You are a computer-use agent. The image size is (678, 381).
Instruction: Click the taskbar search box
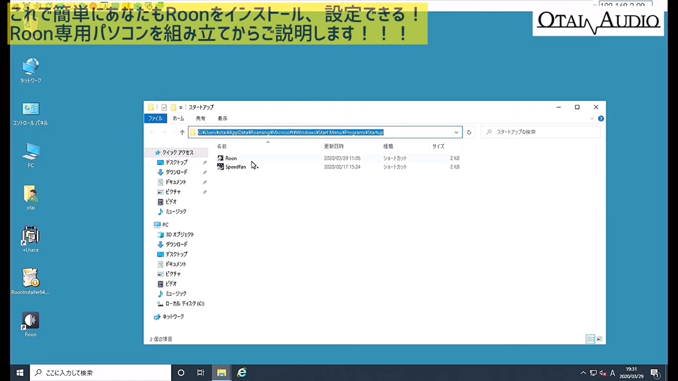101,373
